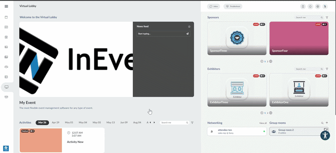Open attendee ten networking card
Viewport: 336px width, 153px height.
[x=237, y=131]
